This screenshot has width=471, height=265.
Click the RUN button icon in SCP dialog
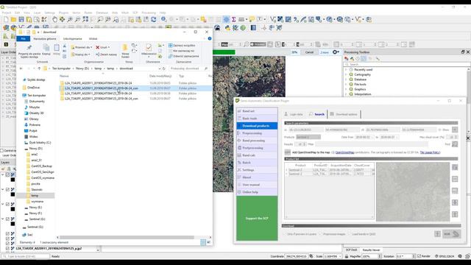(x=451, y=234)
